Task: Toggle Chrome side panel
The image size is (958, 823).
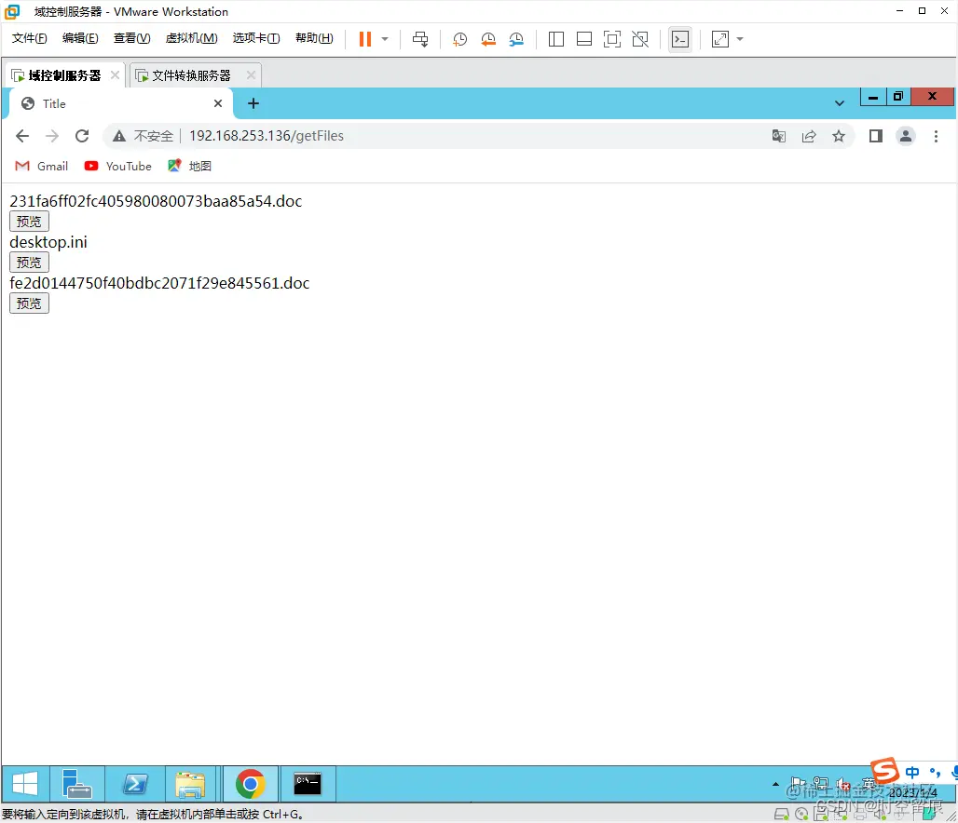Action: click(875, 136)
